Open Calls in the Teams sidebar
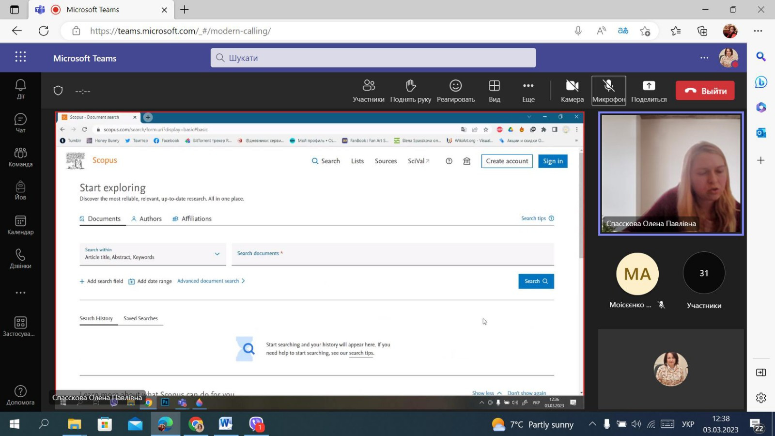This screenshot has width=775, height=436. tap(20, 259)
